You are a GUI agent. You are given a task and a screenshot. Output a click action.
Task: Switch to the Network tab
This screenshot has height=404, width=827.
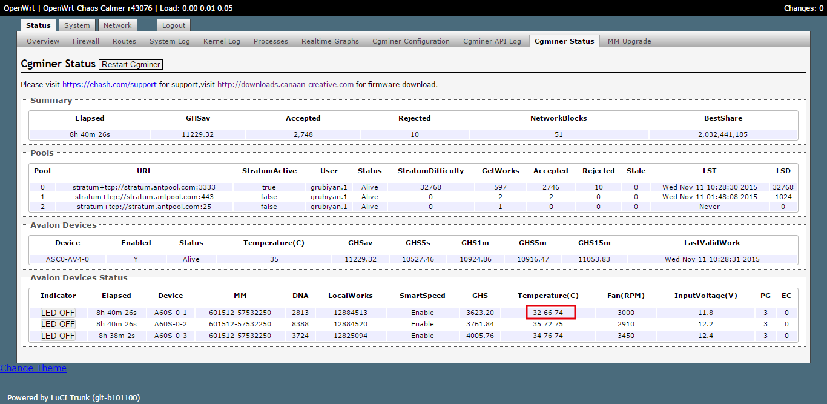(117, 25)
